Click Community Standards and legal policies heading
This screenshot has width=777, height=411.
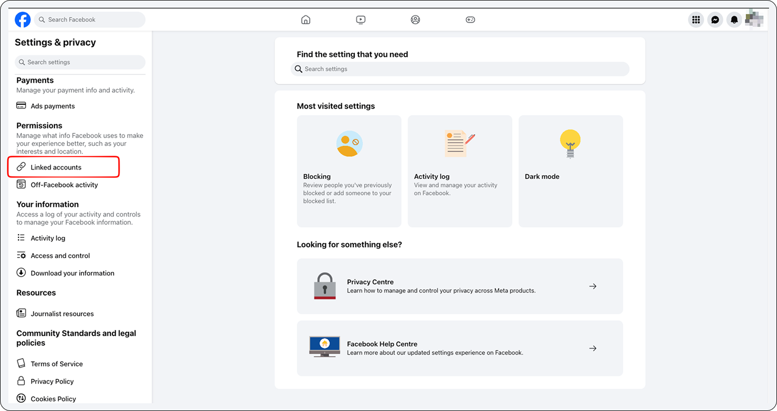(76, 338)
